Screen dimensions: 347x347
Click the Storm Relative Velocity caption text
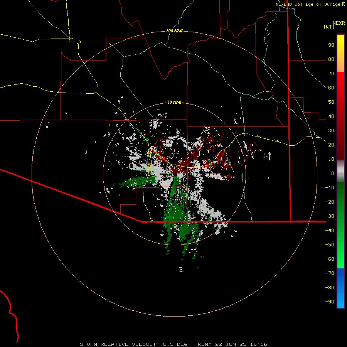pos(120,344)
